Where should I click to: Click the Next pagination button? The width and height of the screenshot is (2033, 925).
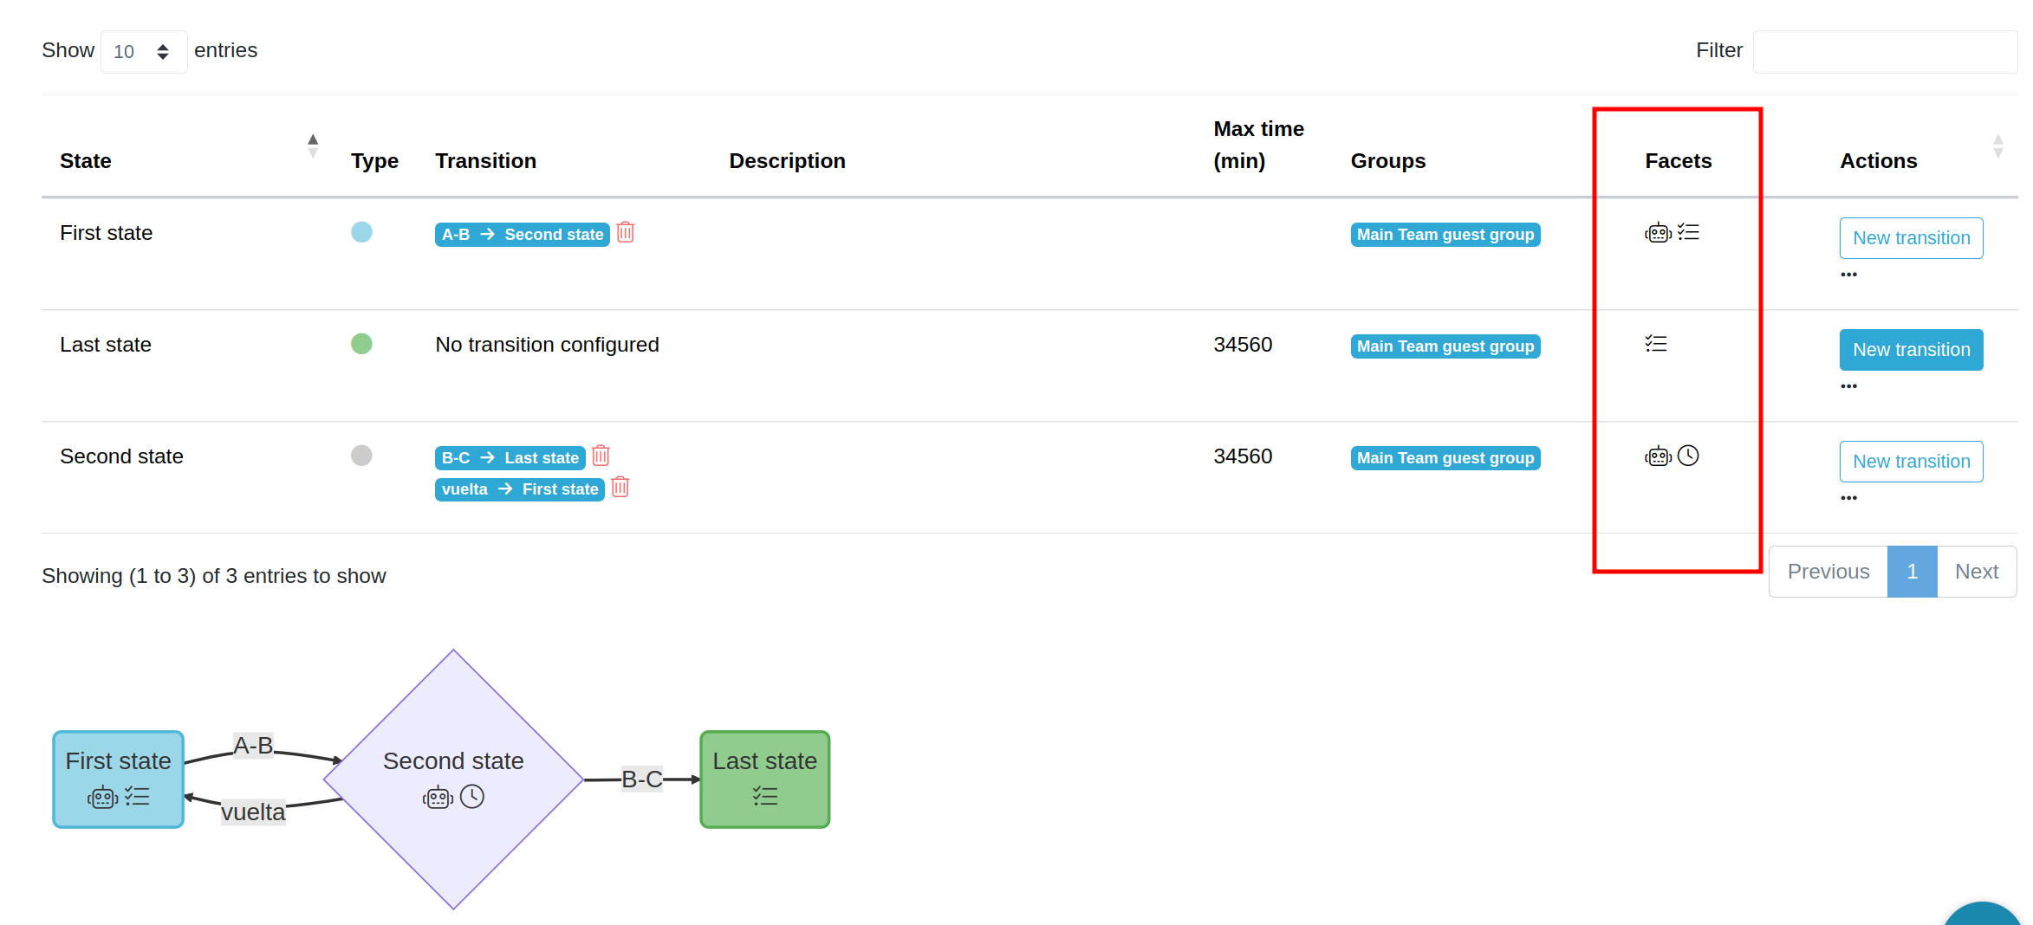coord(1976,572)
